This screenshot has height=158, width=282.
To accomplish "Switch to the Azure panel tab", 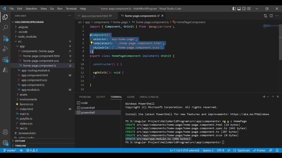I will (130, 97).
